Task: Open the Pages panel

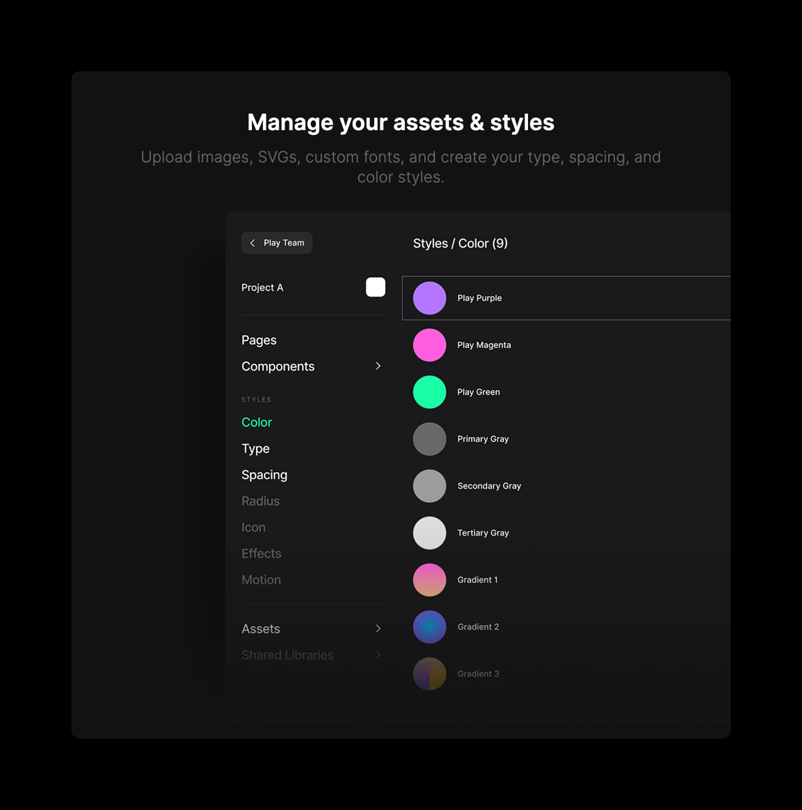Action: coord(259,340)
